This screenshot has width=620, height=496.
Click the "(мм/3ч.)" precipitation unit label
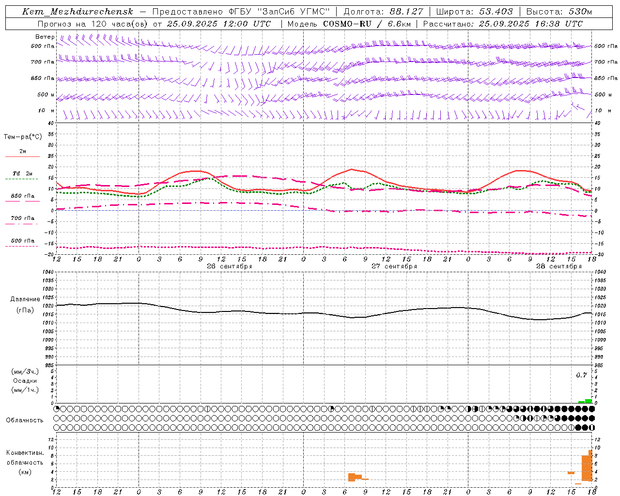[25, 372]
